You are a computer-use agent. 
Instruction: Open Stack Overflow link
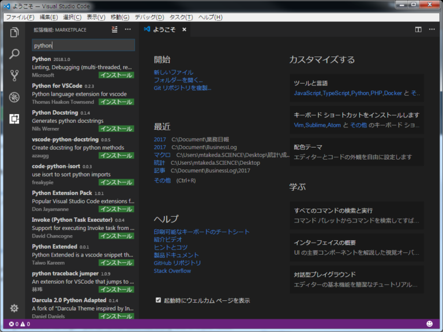[x=172, y=271]
